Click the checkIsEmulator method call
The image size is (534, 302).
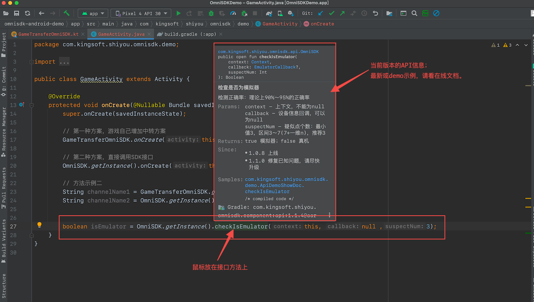(x=241, y=226)
